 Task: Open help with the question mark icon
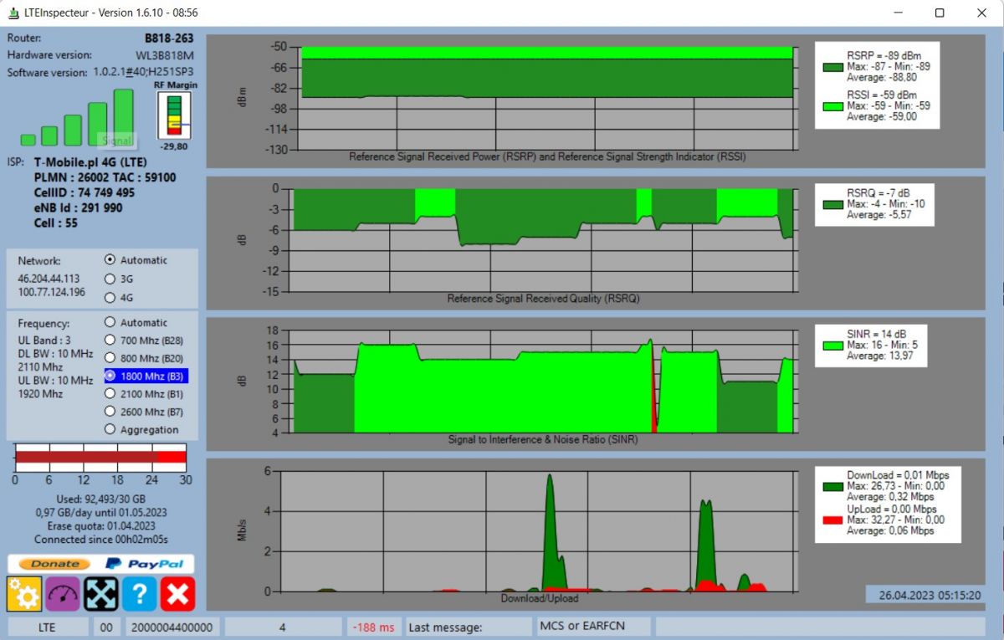[x=140, y=593]
